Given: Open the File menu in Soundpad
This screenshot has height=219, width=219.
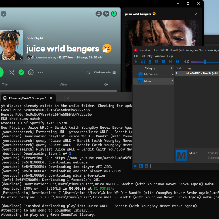Looking at the screenshot, I should click(136, 56).
